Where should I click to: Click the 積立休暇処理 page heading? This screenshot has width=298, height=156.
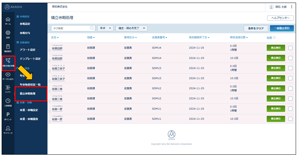coord(62,18)
